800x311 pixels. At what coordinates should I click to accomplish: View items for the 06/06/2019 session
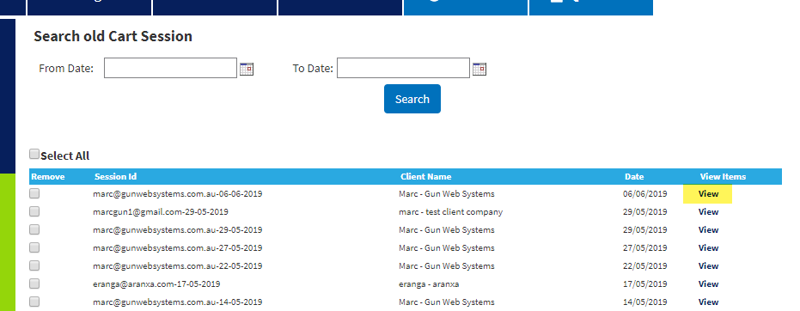click(708, 194)
